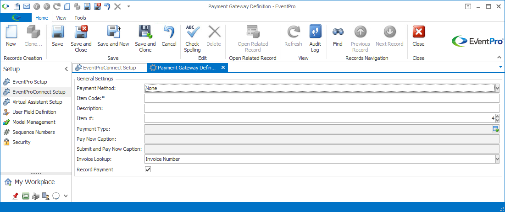The image size is (505, 212).
Task: Click the building with person navigation icon
Action: (x=46, y=196)
